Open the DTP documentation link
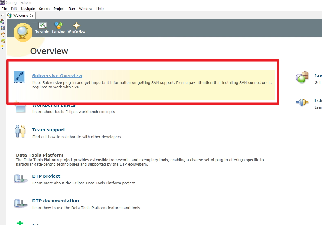322x225 pixels. pos(56,201)
